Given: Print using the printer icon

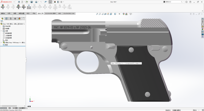Looking at the screenshot, I should coord(36,2).
